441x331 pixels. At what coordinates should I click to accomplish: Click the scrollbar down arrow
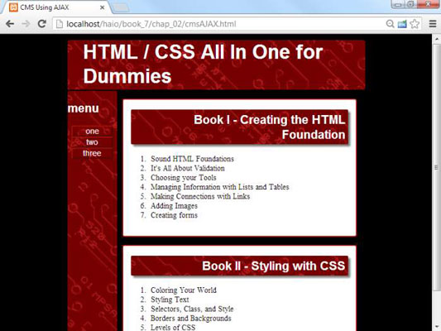tap(436, 327)
